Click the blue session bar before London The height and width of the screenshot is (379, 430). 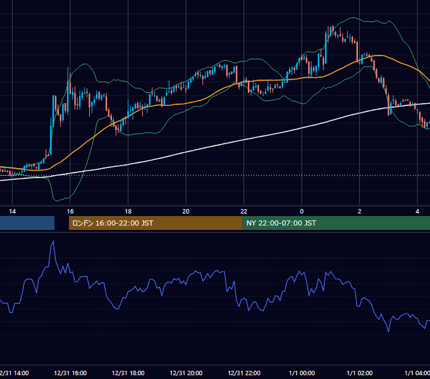[27, 223]
